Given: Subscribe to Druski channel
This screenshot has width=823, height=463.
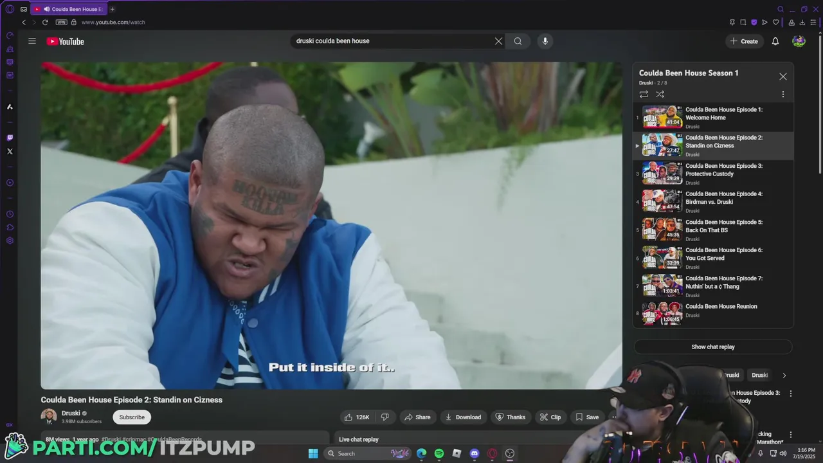Looking at the screenshot, I should 132,417.
